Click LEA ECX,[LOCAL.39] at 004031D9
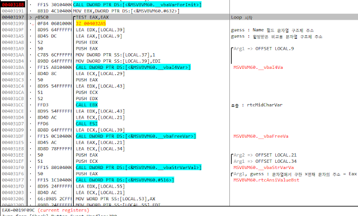Screen dimensions: 358x216 point(101,130)
